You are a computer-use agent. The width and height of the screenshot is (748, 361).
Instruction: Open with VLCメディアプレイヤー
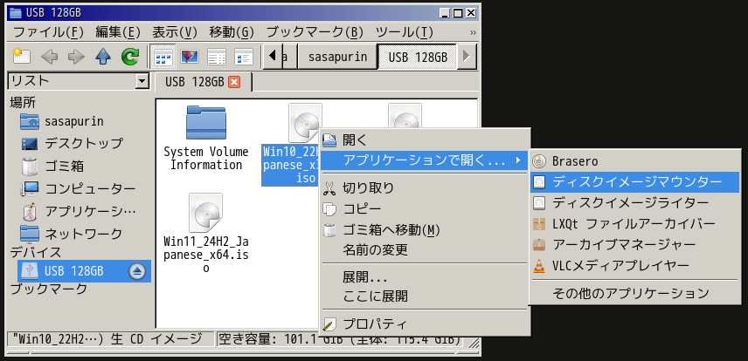(635, 266)
